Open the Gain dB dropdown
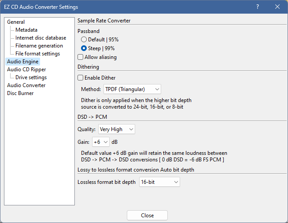 point(101,142)
